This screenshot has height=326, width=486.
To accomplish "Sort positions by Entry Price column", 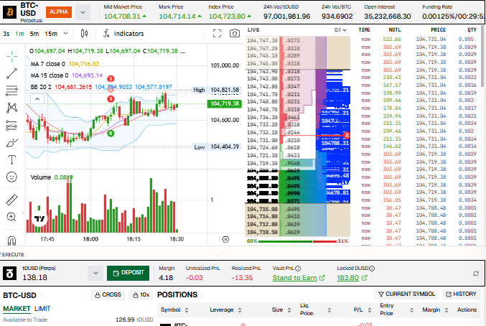I will (x=397, y=309).
